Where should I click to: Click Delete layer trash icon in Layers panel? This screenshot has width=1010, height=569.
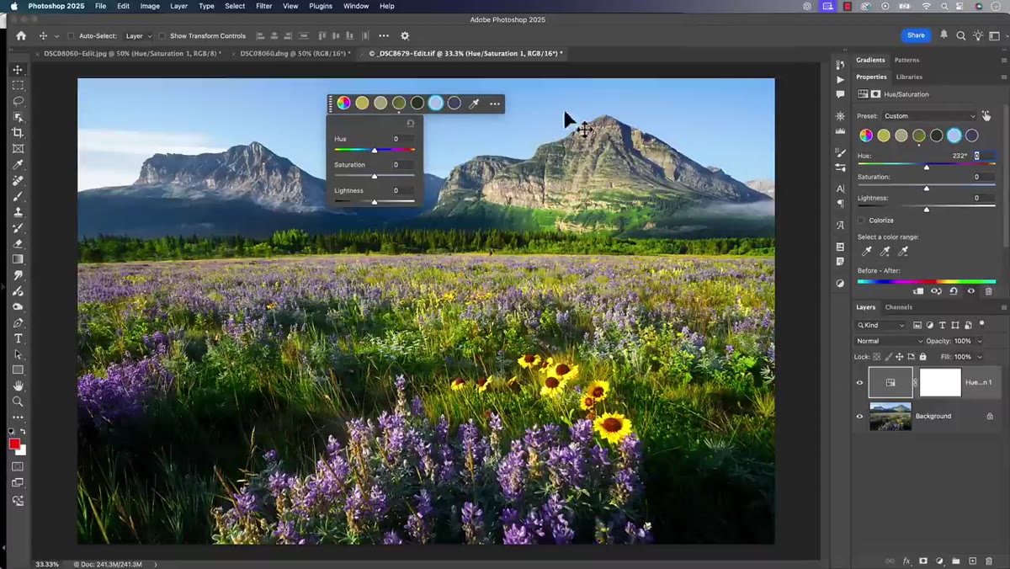coord(988,561)
